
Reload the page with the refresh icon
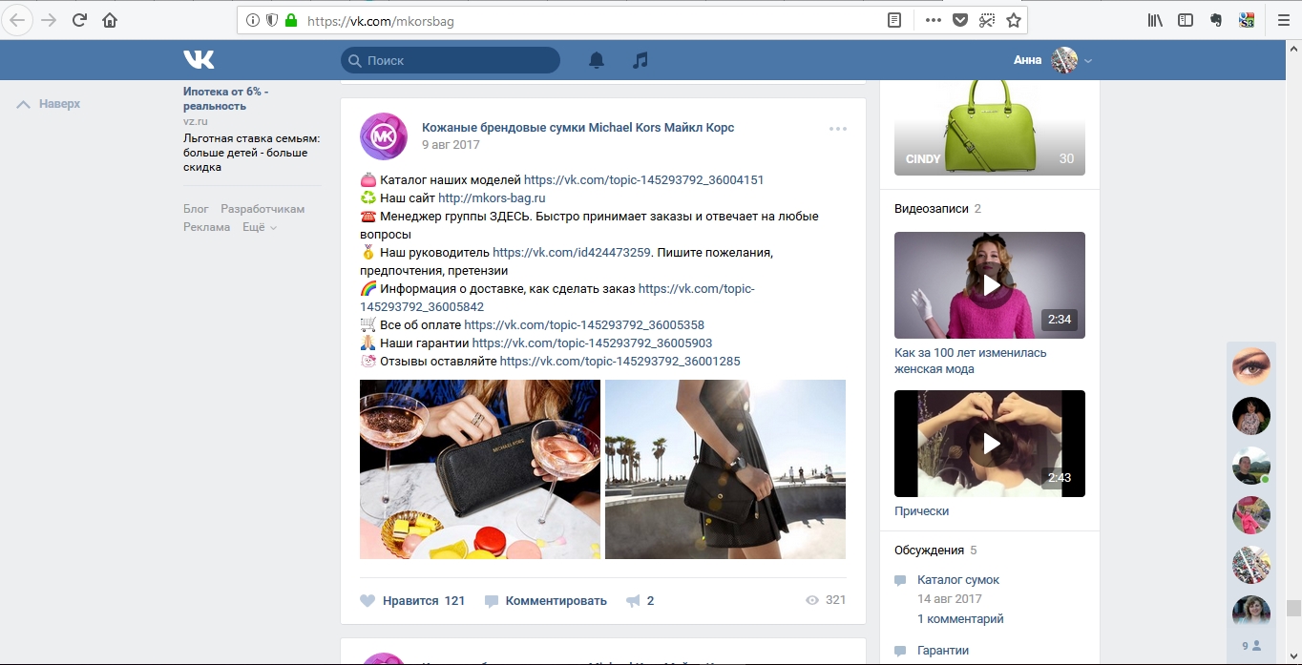coord(79,20)
